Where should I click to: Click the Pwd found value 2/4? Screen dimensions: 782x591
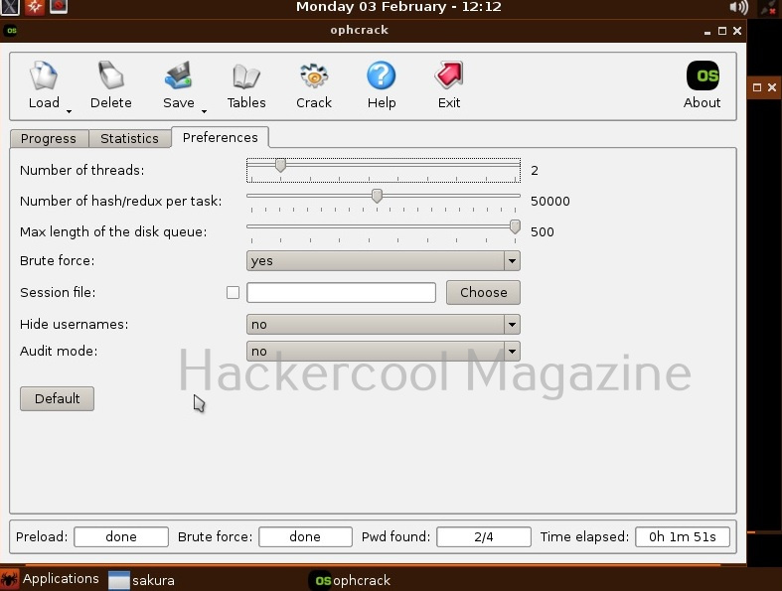coord(483,536)
